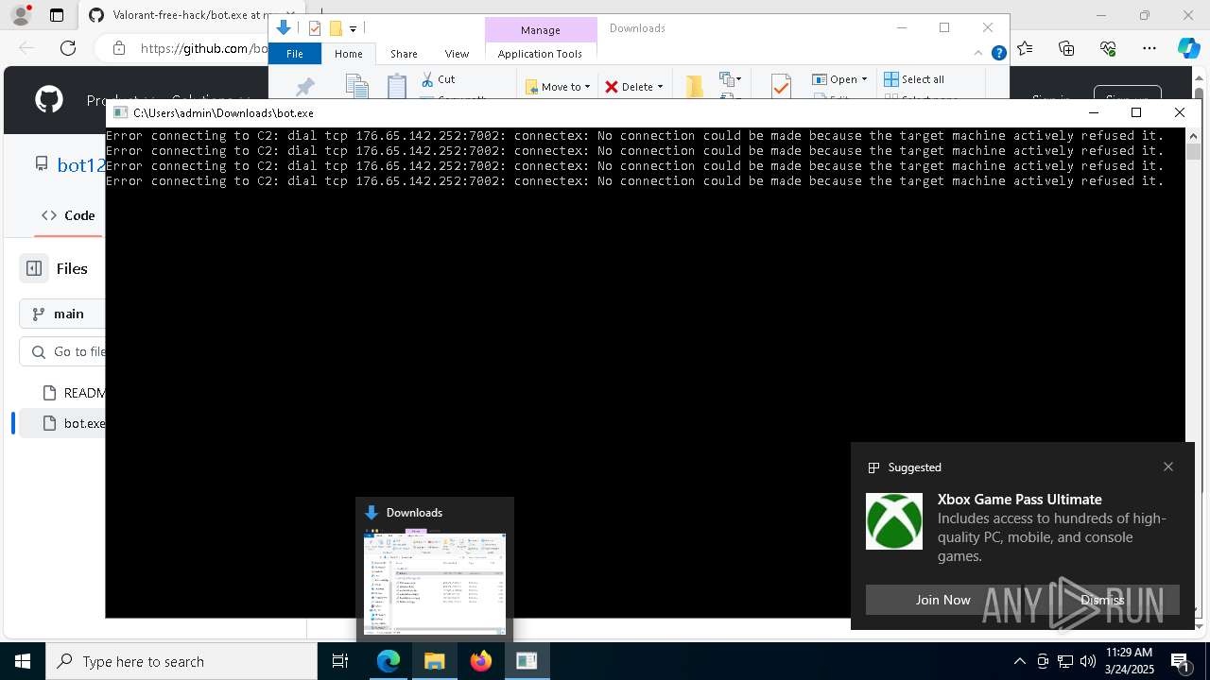Collapse the Explorer ribbon chevron
The image size is (1210, 680).
coord(979,54)
